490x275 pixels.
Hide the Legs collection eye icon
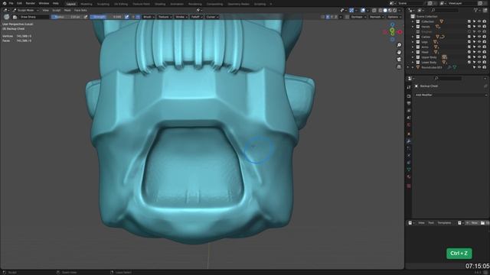[479, 42]
